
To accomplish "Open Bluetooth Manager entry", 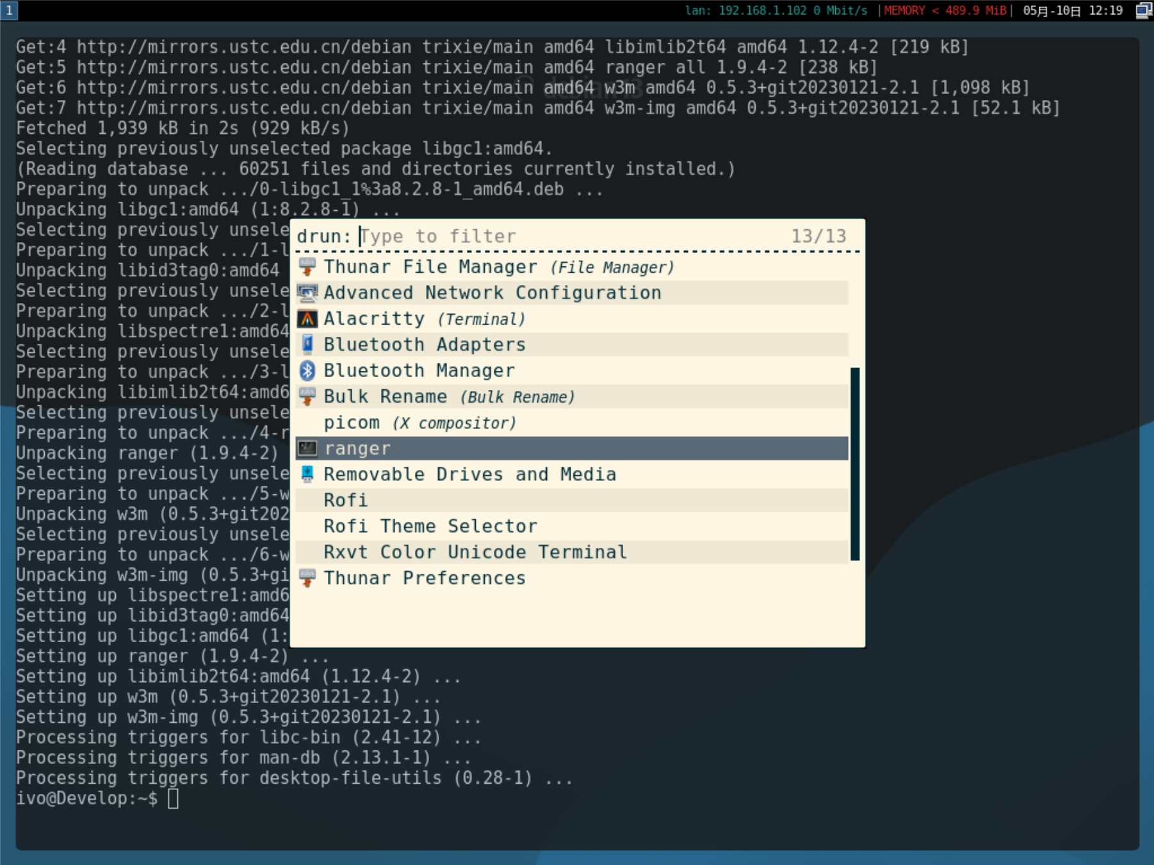I will coord(572,371).
